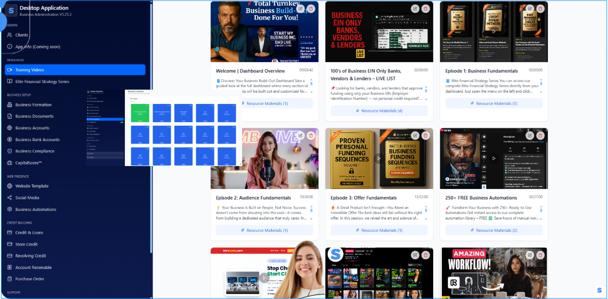Edit the Welcome Dashboard Overview video
608x299 pixels.
click(301, 9)
